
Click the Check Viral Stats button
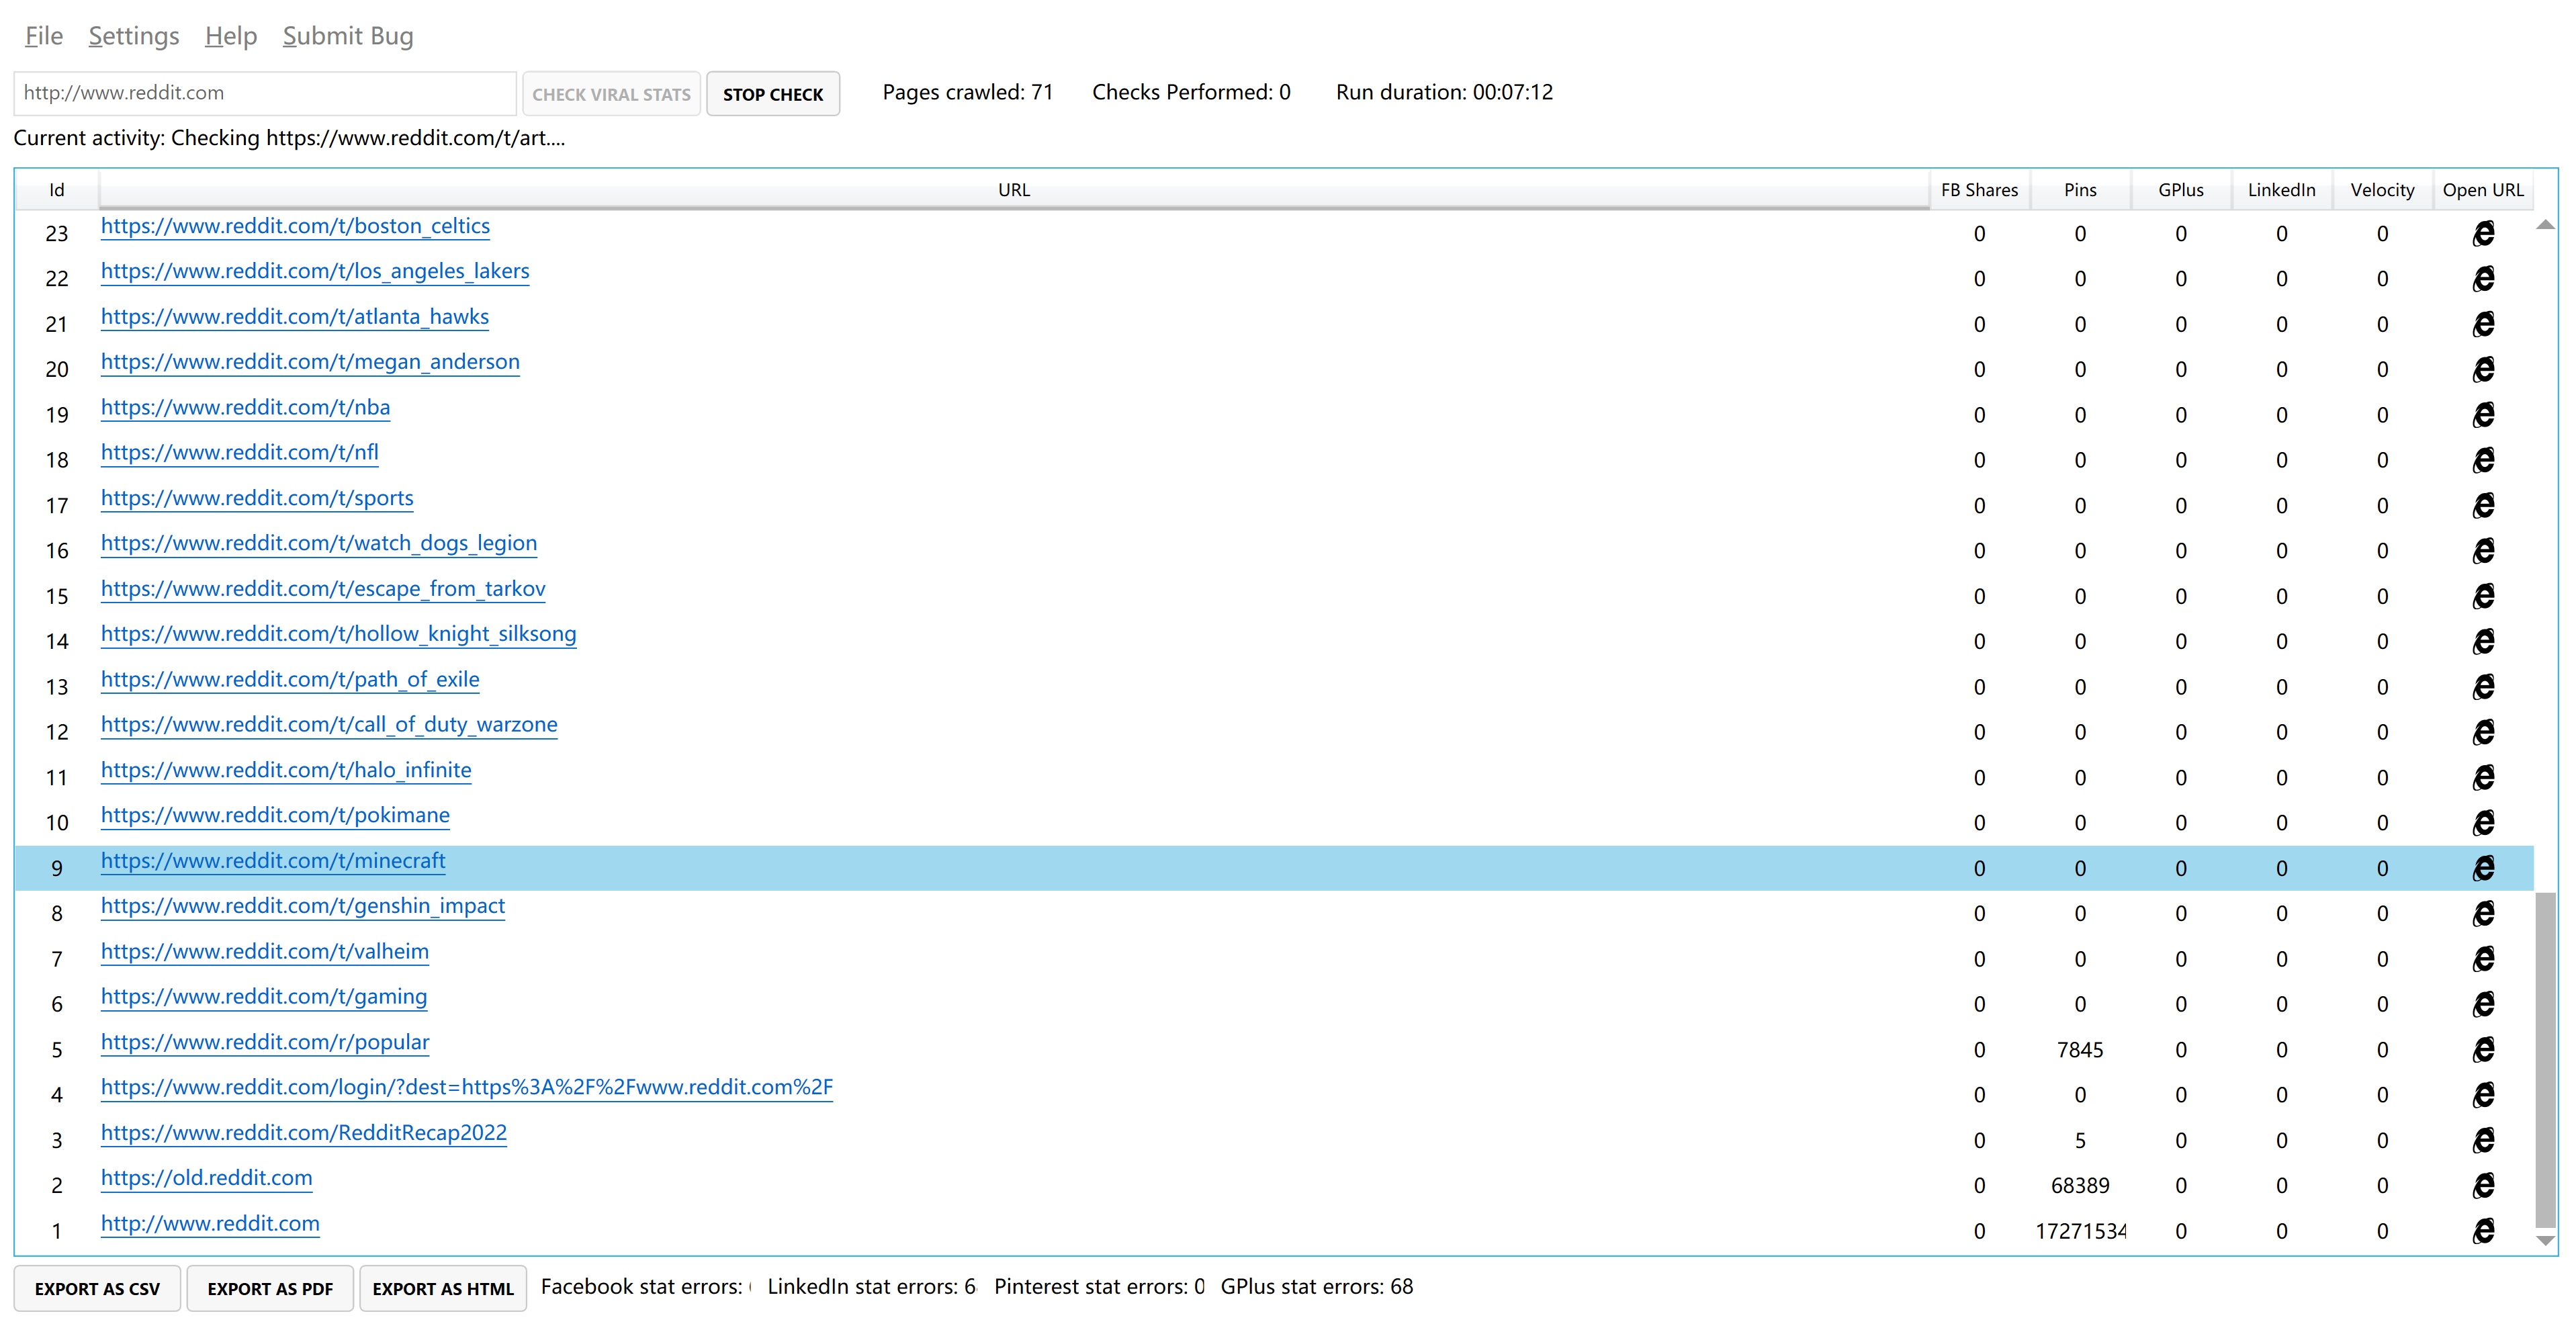611,94
